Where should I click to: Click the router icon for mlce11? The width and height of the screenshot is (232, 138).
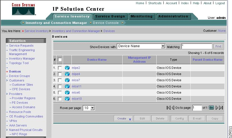67,86
